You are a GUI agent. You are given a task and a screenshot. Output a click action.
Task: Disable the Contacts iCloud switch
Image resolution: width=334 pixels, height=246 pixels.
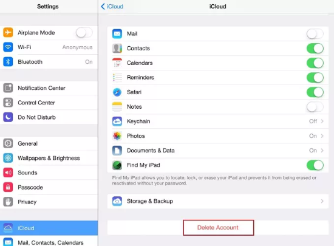[x=315, y=49]
